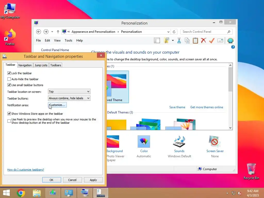This screenshot has height=198, width=264.
Task: Switch to the Jump Lists tab
Action: [41, 65]
